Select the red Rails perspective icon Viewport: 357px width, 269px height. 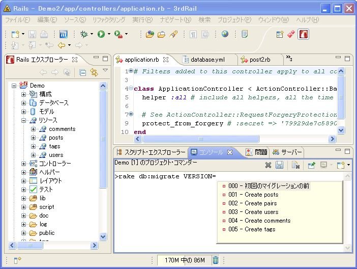point(303,34)
